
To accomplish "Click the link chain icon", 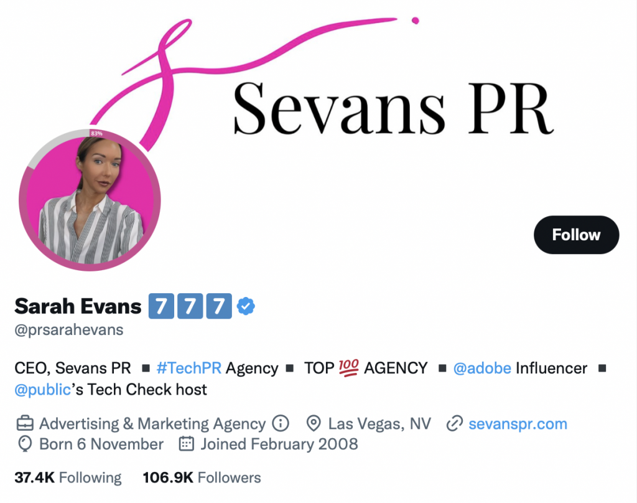I will (454, 423).
